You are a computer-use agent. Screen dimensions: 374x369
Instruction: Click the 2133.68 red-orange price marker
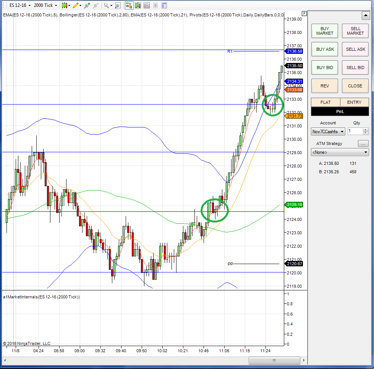tap(294, 90)
